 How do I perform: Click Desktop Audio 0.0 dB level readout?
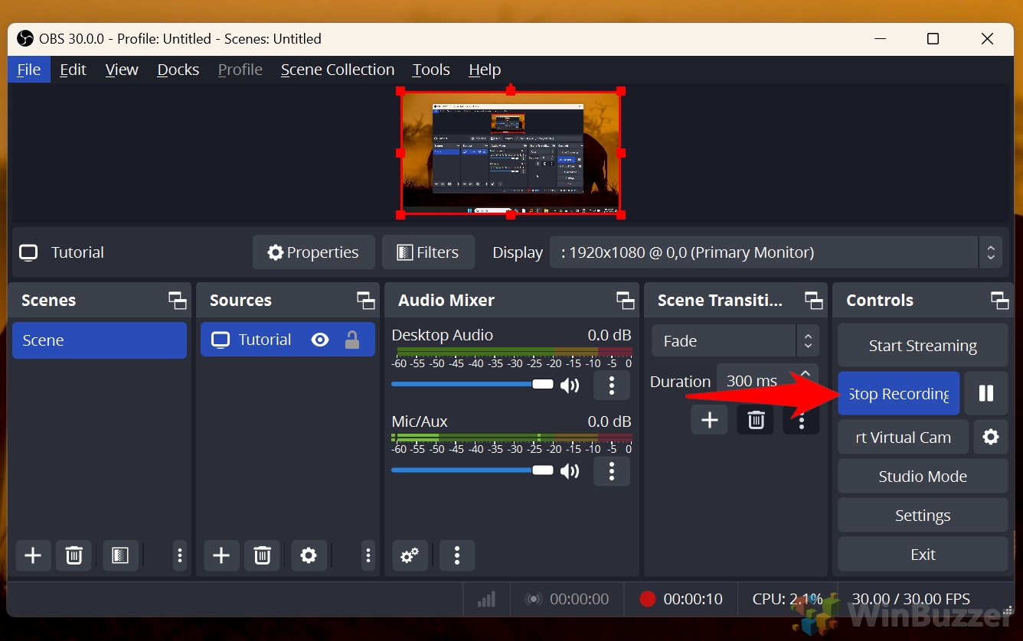coord(610,335)
